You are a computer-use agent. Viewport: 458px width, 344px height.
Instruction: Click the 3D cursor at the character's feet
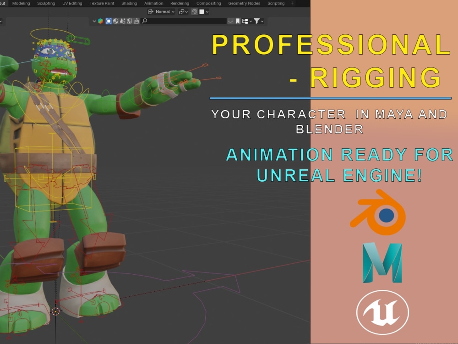tap(55, 311)
